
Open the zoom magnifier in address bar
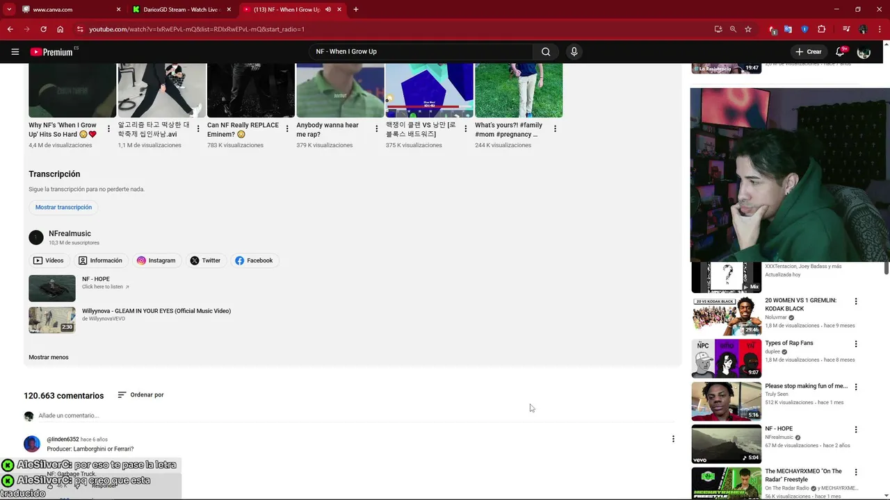pyautogui.click(x=733, y=29)
